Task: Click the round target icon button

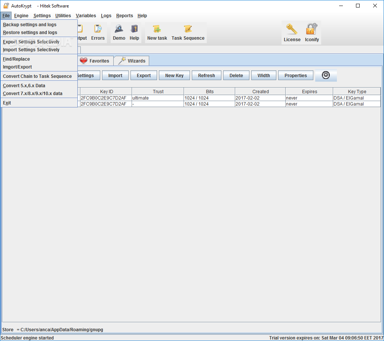Action: coord(326,75)
